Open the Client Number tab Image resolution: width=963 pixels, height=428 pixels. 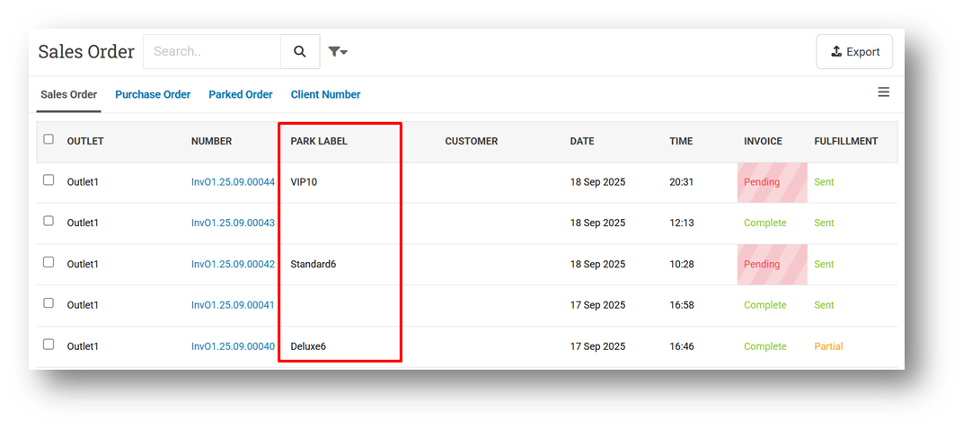click(325, 94)
